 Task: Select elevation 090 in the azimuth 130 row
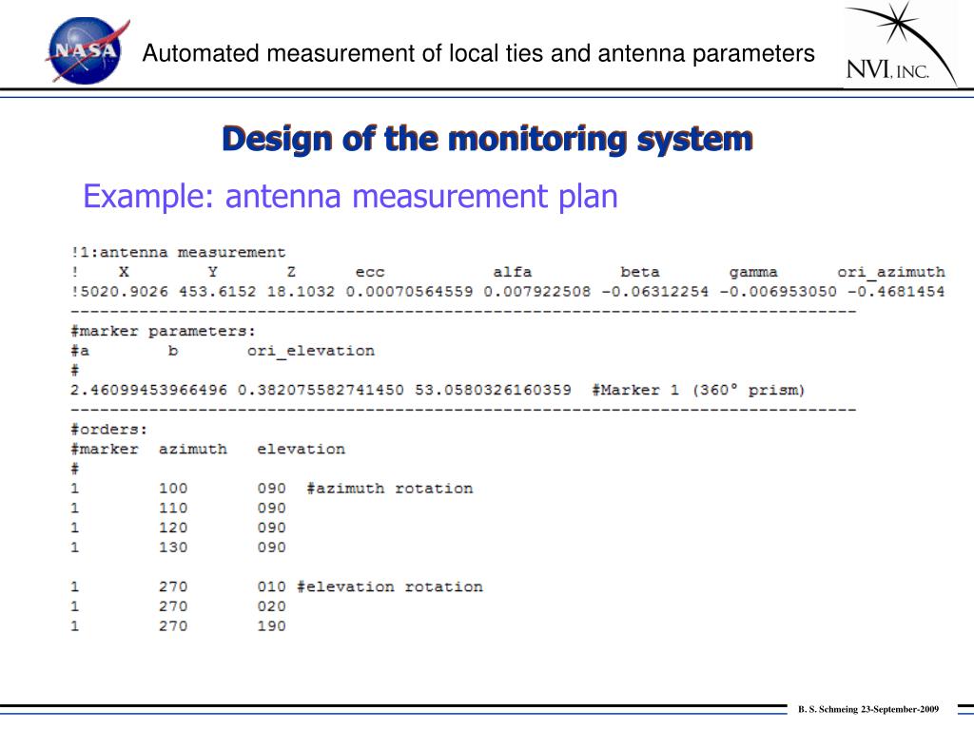click(271, 547)
